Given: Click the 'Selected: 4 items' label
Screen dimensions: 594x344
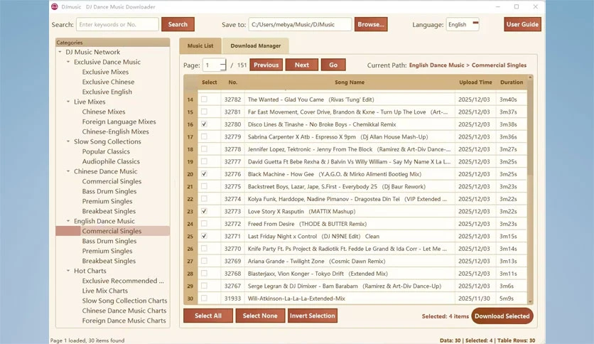Looking at the screenshot, I should click(445, 316).
